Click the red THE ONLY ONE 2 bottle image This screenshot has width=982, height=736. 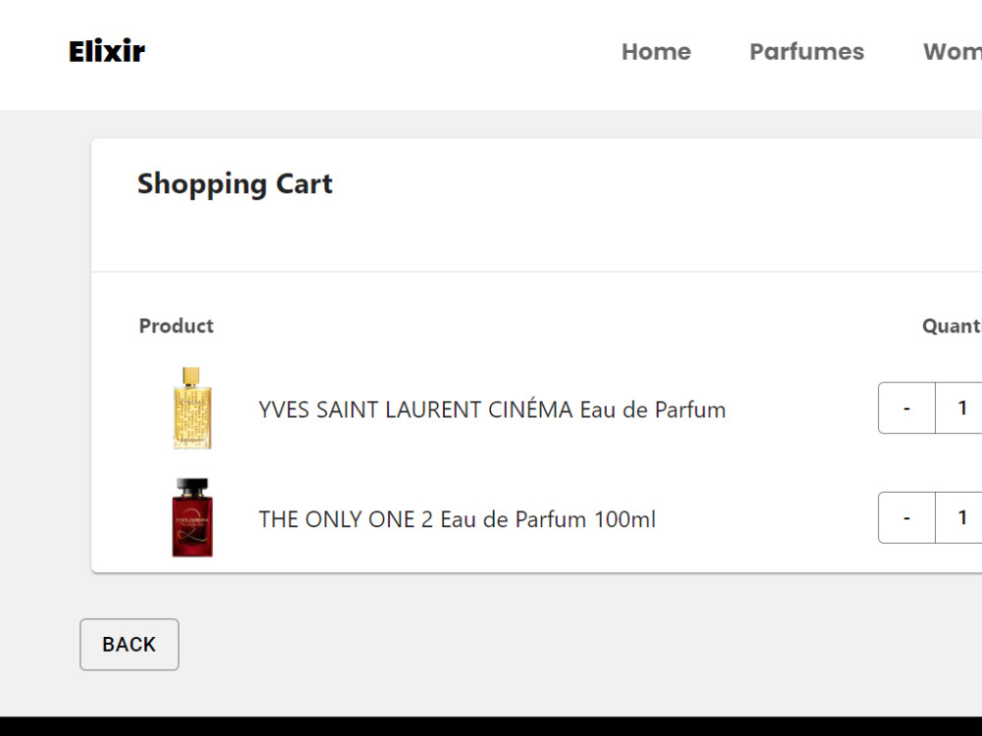pyautogui.click(x=192, y=517)
